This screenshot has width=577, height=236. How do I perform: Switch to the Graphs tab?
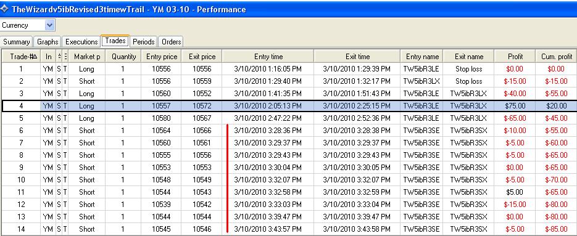tap(48, 42)
